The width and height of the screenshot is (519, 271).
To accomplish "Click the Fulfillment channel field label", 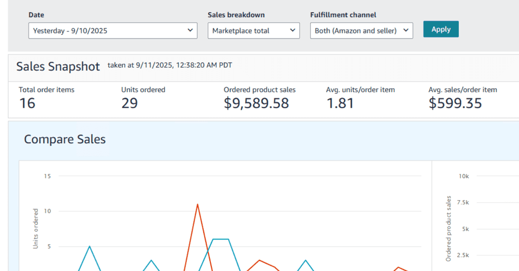I will pyautogui.click(x=343, y=15).
